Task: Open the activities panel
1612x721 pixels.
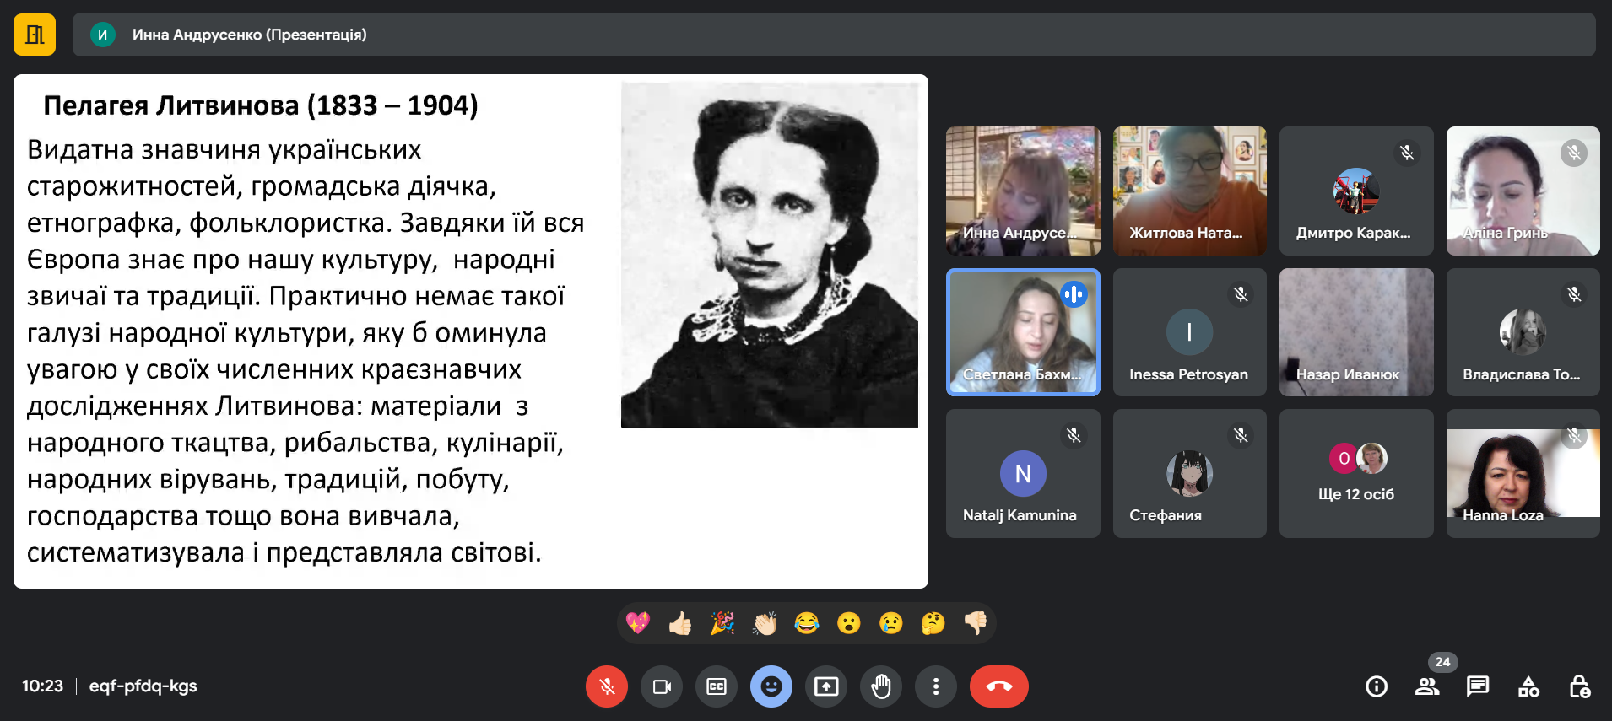Action: pos(1528,686)
